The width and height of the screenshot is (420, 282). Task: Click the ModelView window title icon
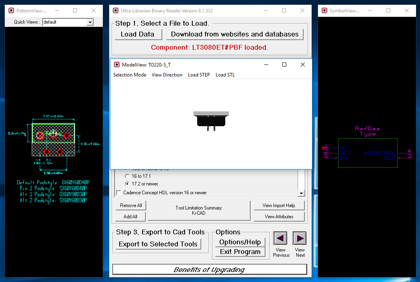pos(117,64)
